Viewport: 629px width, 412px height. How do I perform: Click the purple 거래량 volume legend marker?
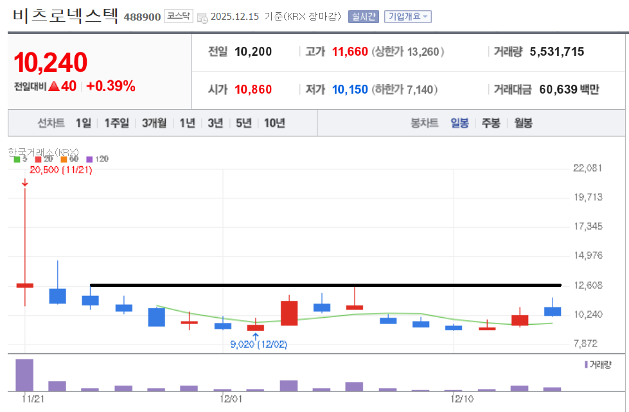pyautogui.click(x=586, y=365)
